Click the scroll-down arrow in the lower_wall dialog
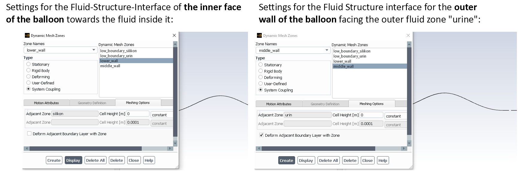This screenshot has height=176, width=519. click(x=175, y=143)
